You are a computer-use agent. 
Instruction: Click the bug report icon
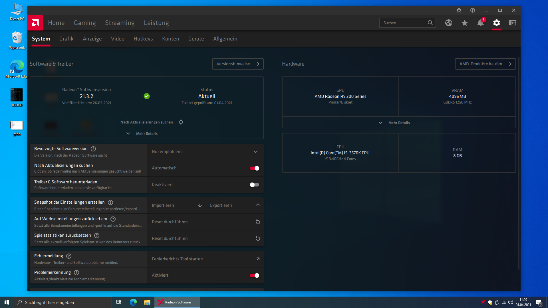[x=459, y=10]
